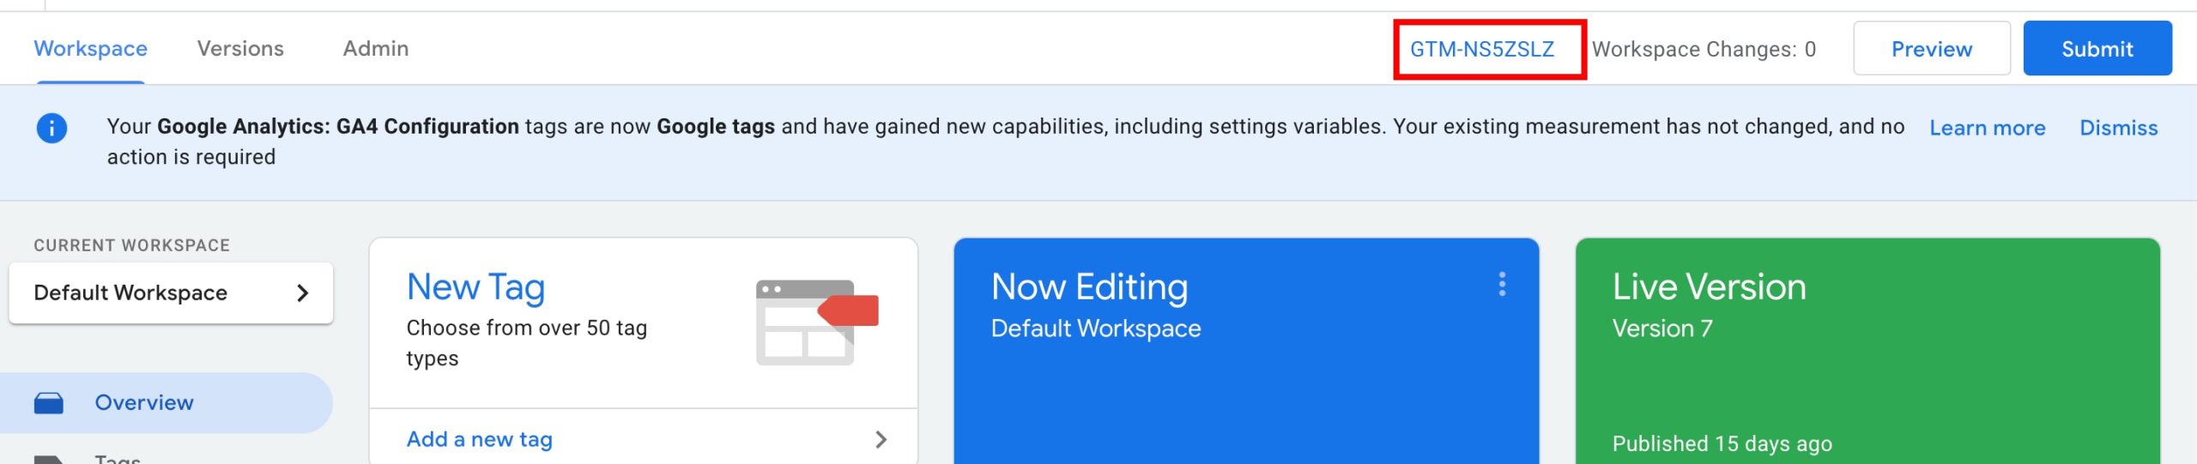The image size is (2197, 464).
Task: Submit the workspace changes
Action: pyautogui.click(x=2097, y=49)
